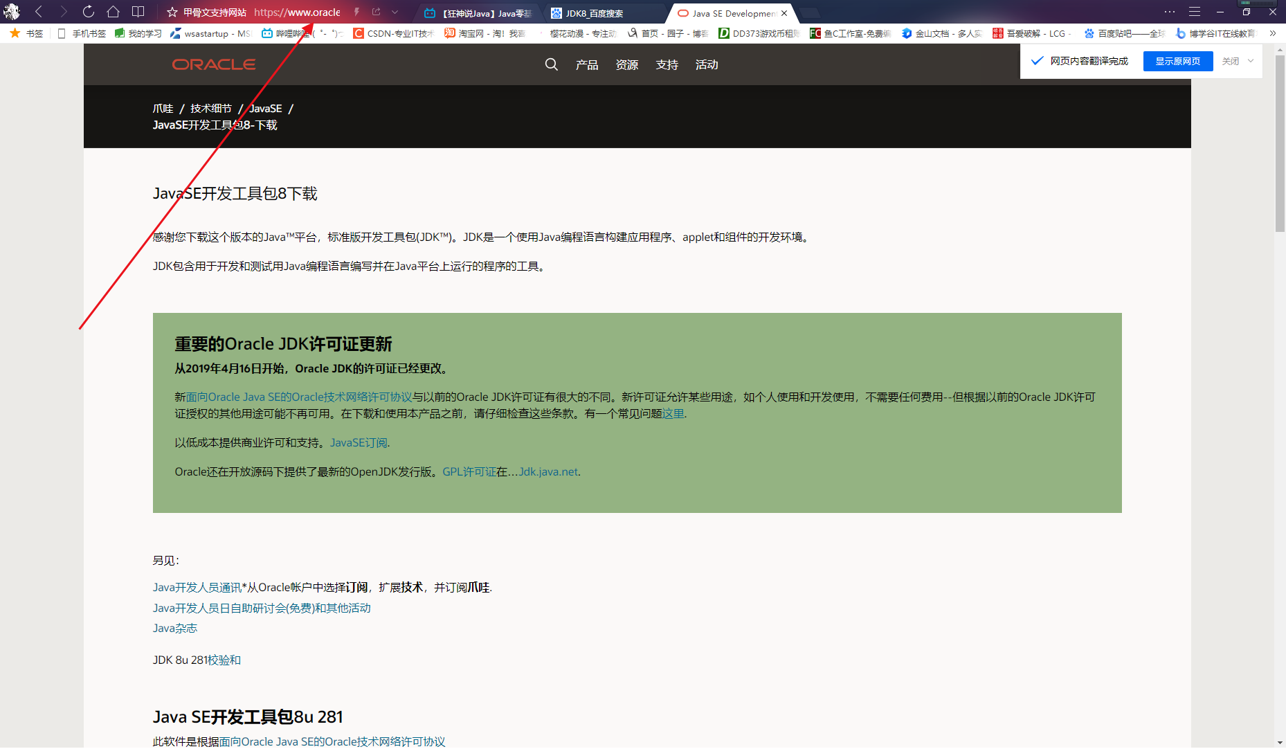Screen dimensions: 1286x749
Task: Go forward to the next page
Action: [64, 12]
